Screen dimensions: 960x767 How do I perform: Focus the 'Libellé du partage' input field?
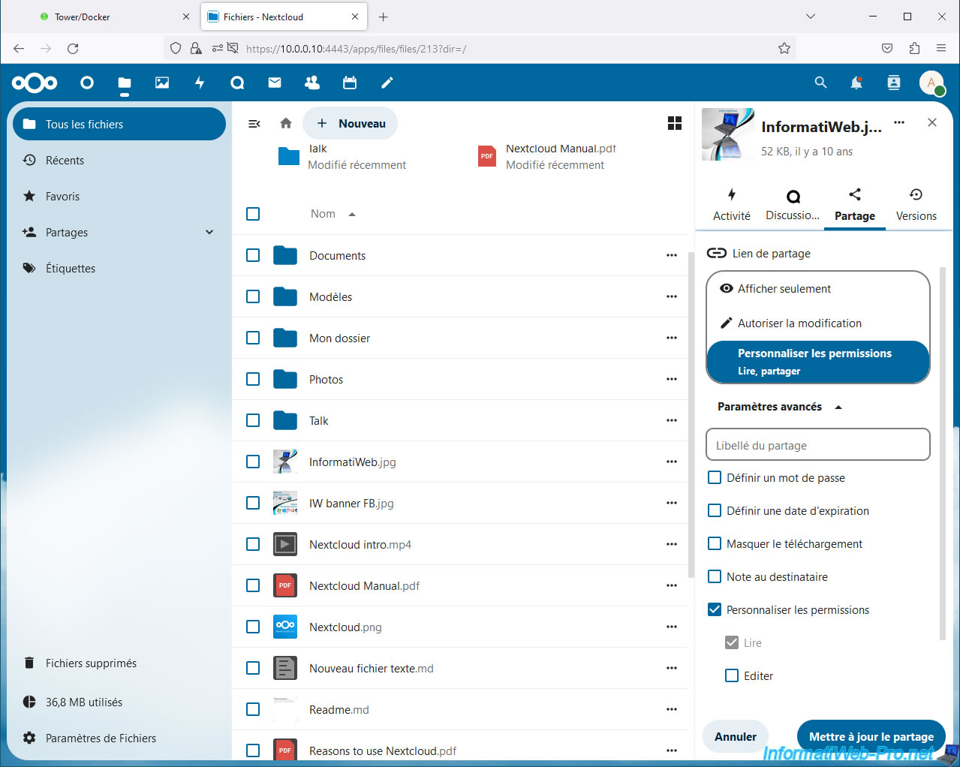[x=817, y=445]
